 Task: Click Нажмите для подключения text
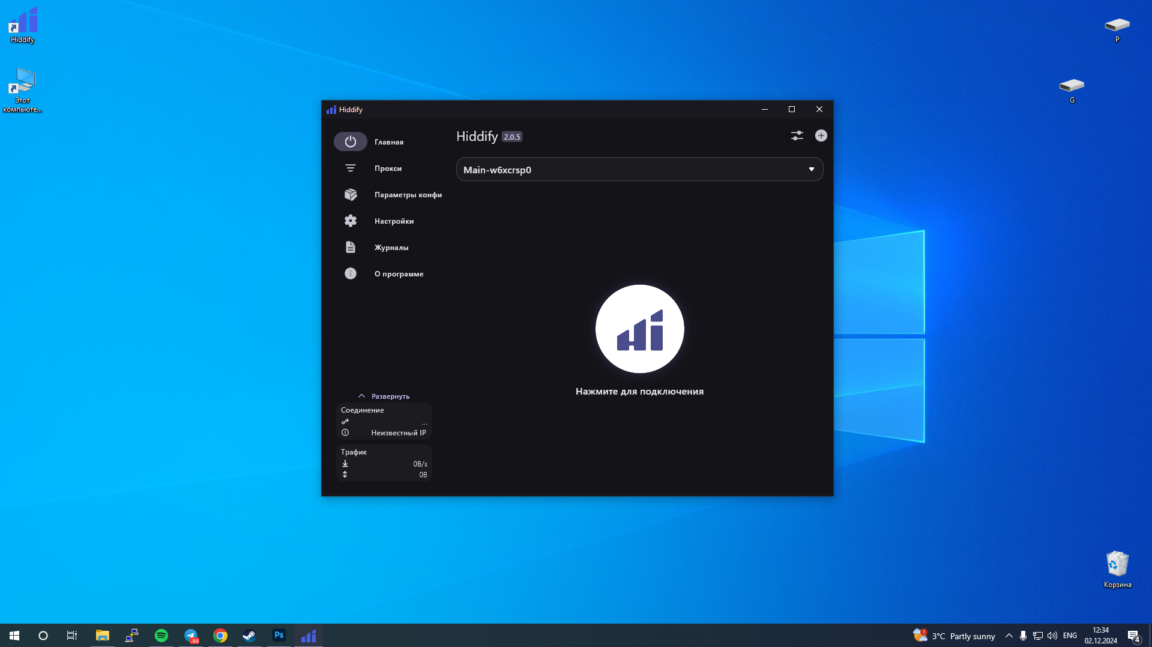click(639, 392)
